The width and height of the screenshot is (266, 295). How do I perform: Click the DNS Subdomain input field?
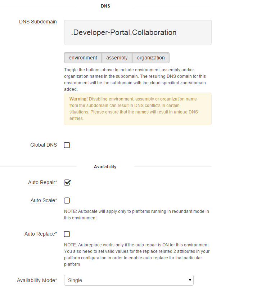[137, 32]
